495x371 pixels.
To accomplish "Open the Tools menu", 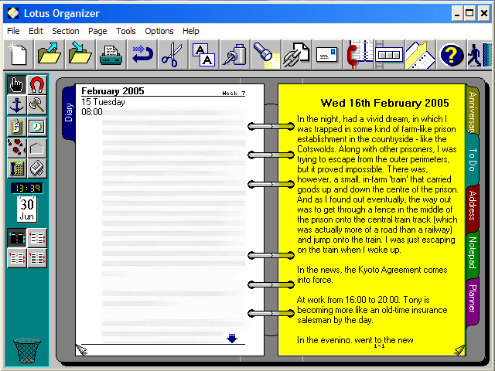I will point(125,31).
